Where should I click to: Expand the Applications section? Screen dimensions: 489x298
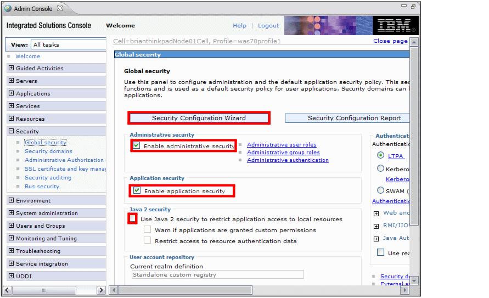coord(11,93)
